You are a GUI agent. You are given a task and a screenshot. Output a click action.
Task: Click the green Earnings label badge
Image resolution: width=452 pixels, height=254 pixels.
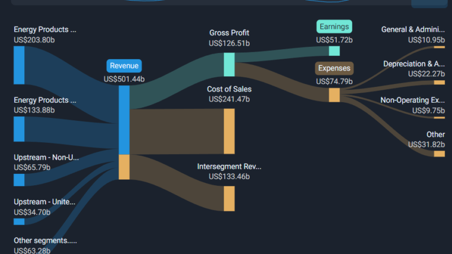pyautogui.click(x=334, y=27)
